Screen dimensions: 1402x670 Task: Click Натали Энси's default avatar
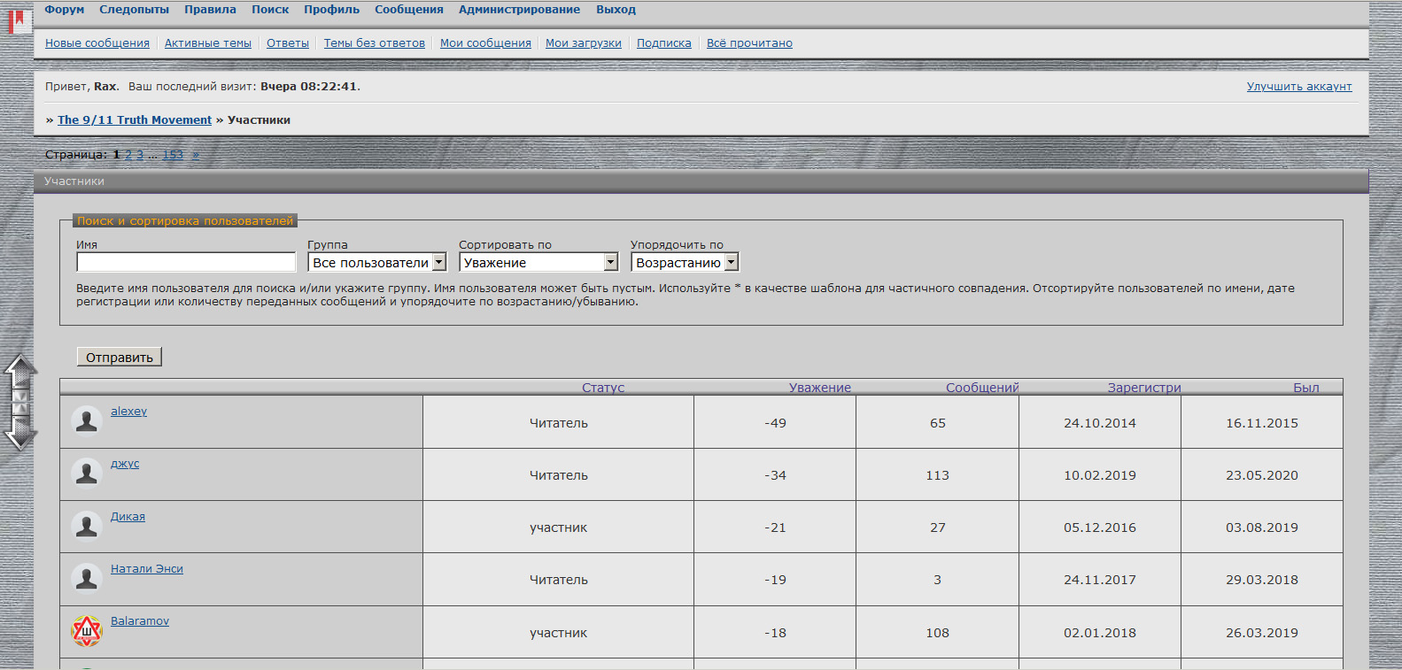[x=87, y=578]
